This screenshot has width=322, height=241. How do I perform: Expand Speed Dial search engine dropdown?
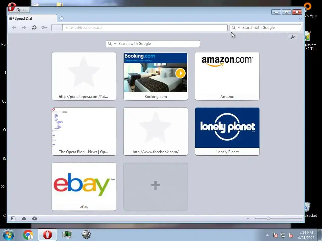click(115, 44)
